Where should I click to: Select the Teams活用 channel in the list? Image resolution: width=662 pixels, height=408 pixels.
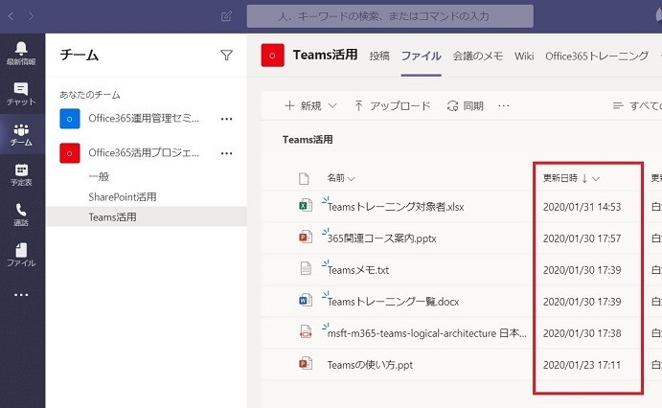point(112,216)
